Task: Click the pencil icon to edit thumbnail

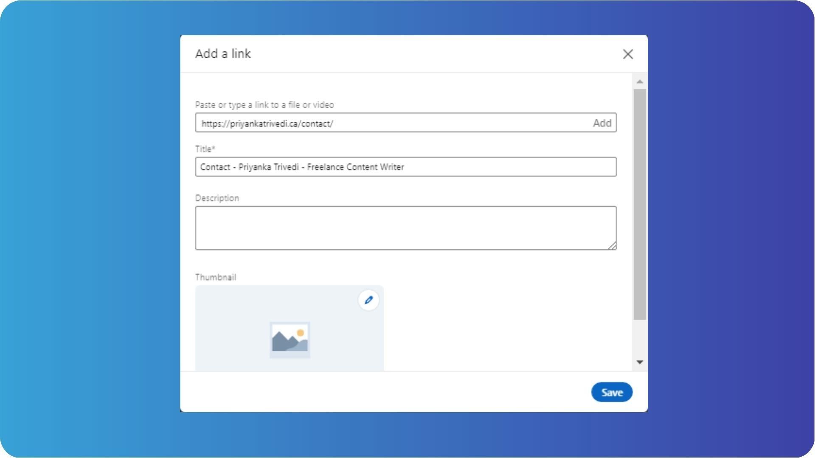Action: click(368, 300)
